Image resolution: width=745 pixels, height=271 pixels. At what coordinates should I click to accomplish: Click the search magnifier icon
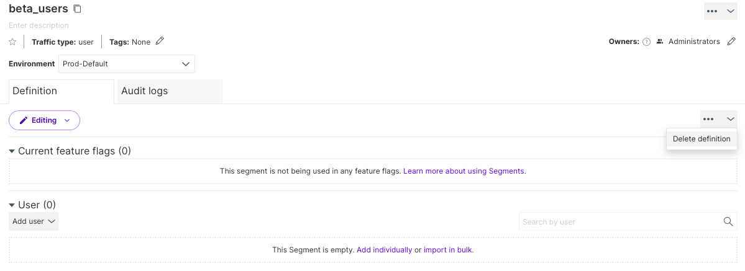point(728,221)
